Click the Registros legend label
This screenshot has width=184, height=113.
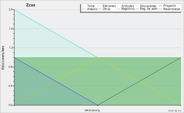128,9
